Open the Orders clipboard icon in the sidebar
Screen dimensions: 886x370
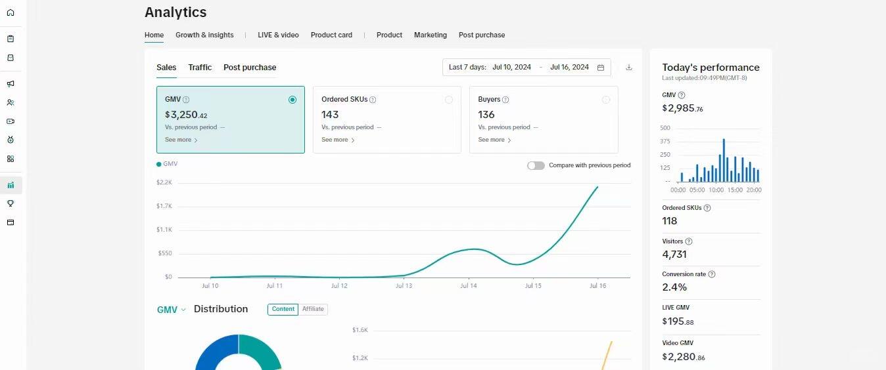coord(11,39)
